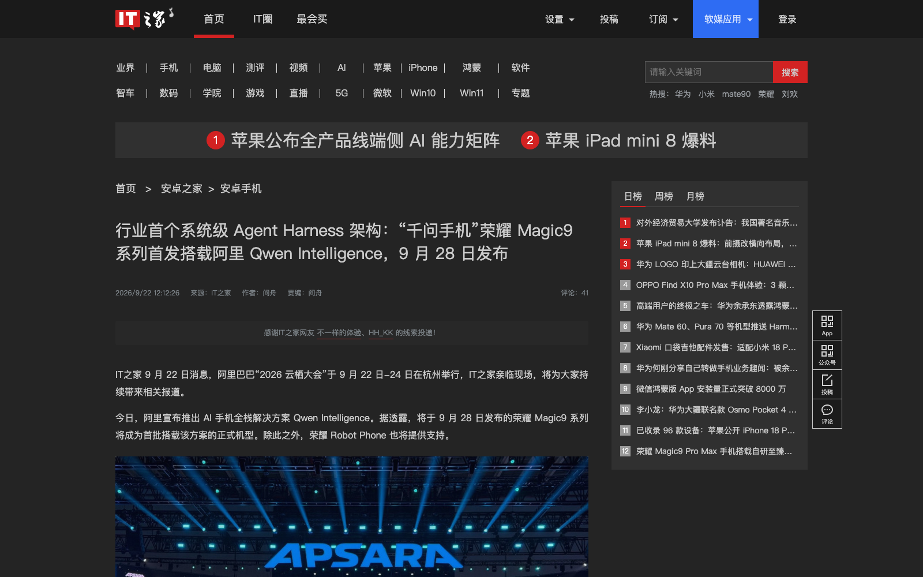Viewport: 923px width, 577px height.
Task: Open the APSARA conference photo
Action: (x=352, y=516)
